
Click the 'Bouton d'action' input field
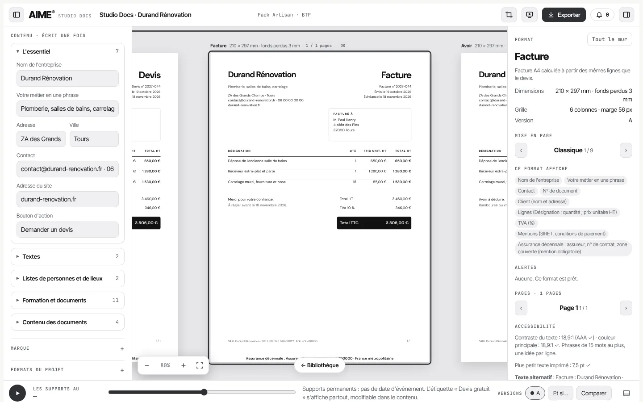(x=67, y=230)
